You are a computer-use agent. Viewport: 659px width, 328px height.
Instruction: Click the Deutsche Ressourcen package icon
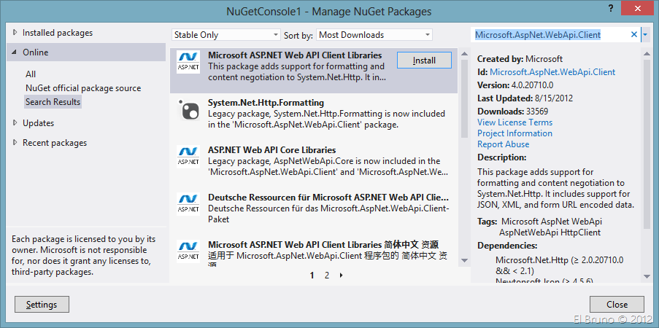coord(188,203)
